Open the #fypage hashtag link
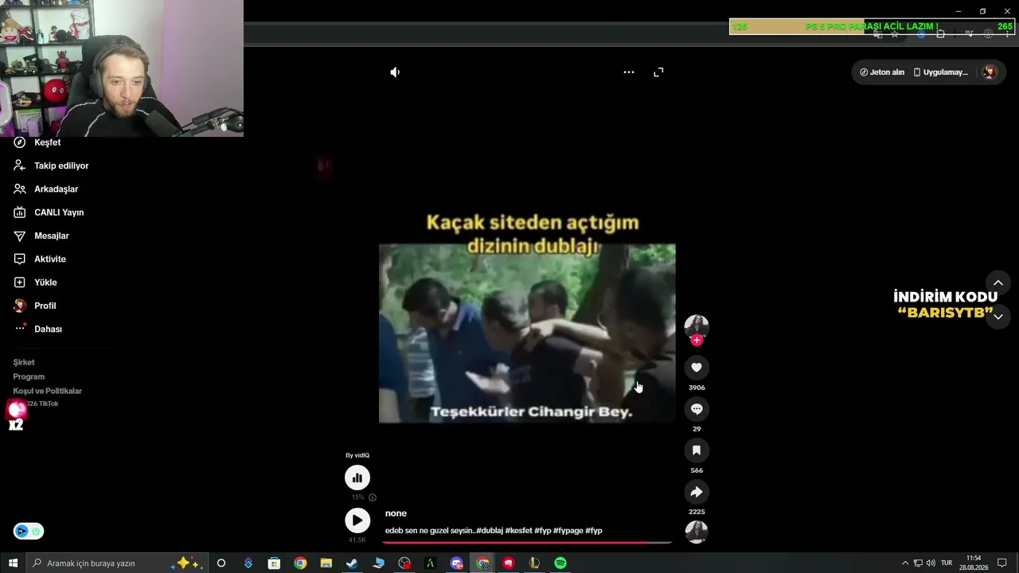 pos(568,531)
